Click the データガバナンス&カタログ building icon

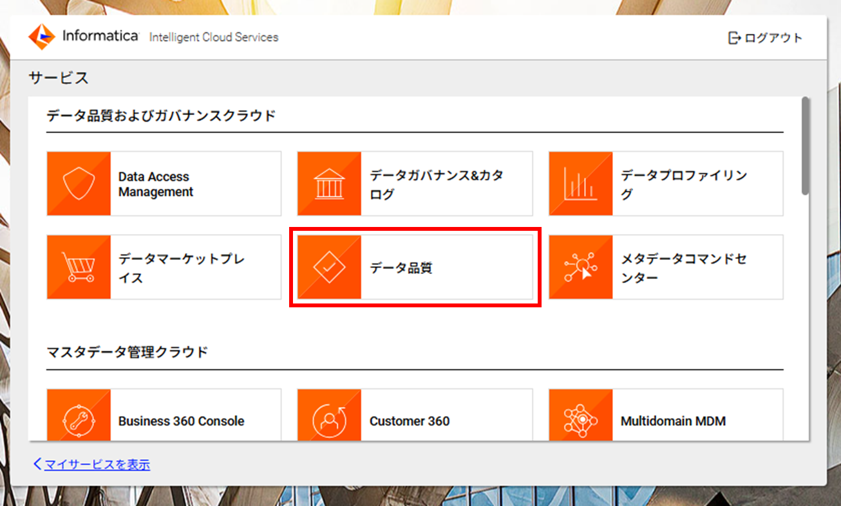point(329,184)
